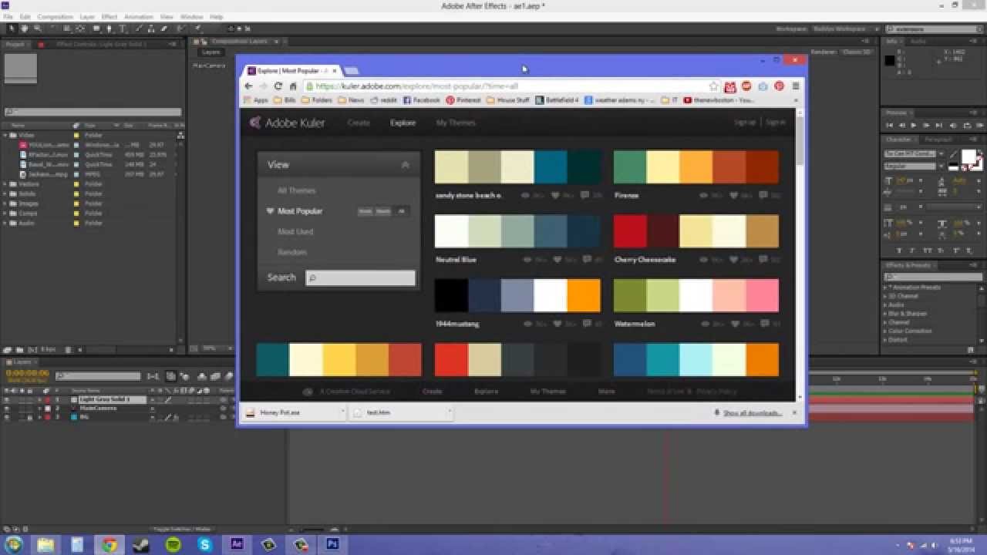Click the Adobe Kuler logo

tap(288, 123)
